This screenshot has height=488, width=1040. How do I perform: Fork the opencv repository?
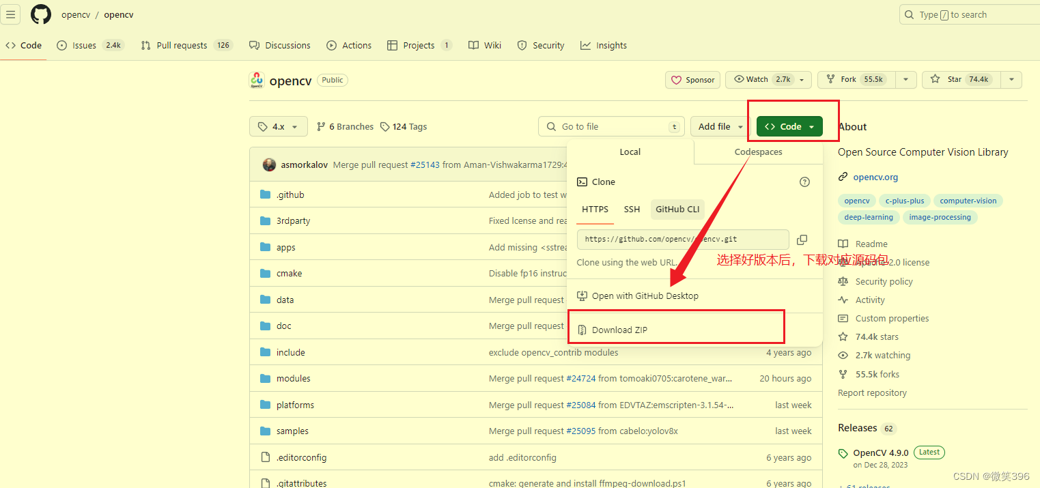[x=856, y=80]
